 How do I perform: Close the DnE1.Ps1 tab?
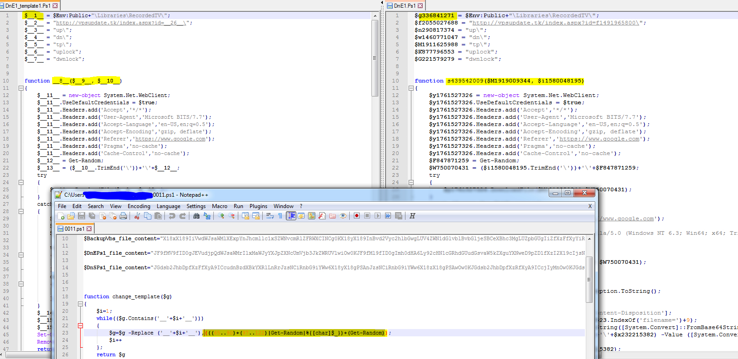420,6
